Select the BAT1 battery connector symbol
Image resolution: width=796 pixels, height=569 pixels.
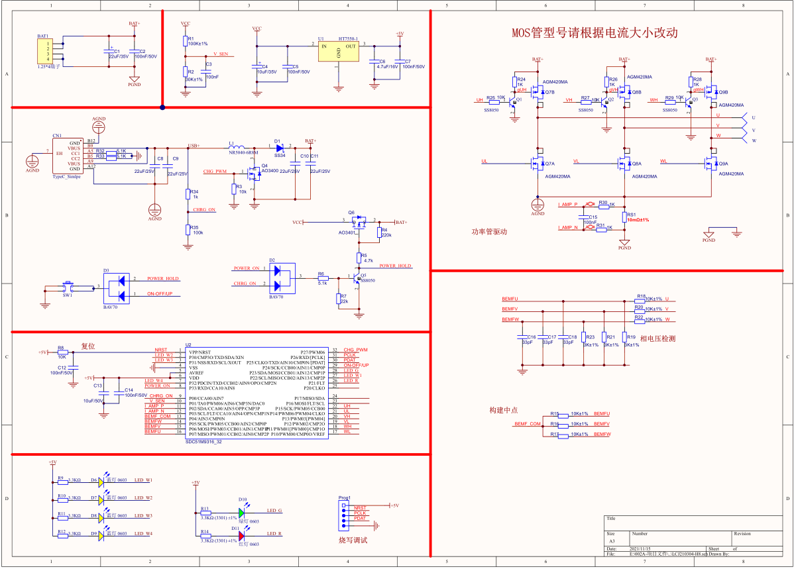pyautogui.click(x=44, y=52)
